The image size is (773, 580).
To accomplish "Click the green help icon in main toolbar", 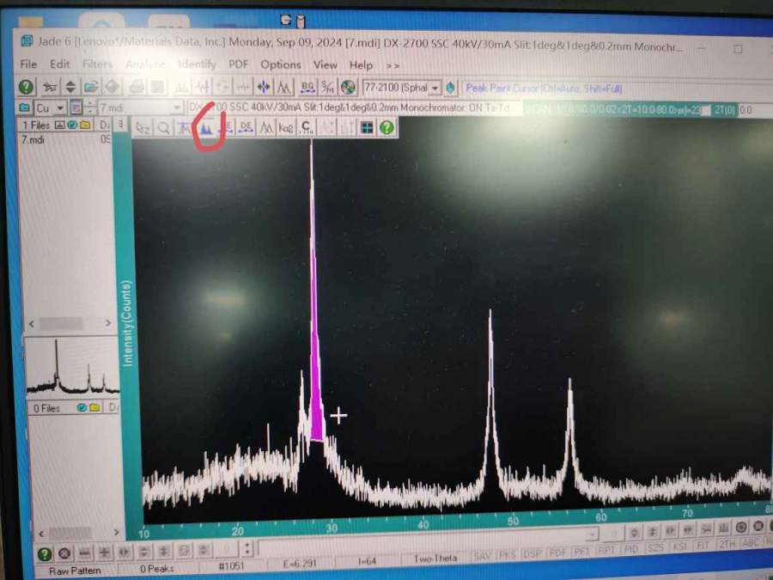I will (26, 87).
